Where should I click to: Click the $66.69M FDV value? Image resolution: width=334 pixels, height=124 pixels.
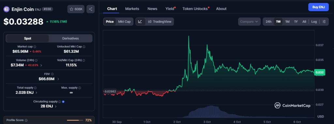46,79
